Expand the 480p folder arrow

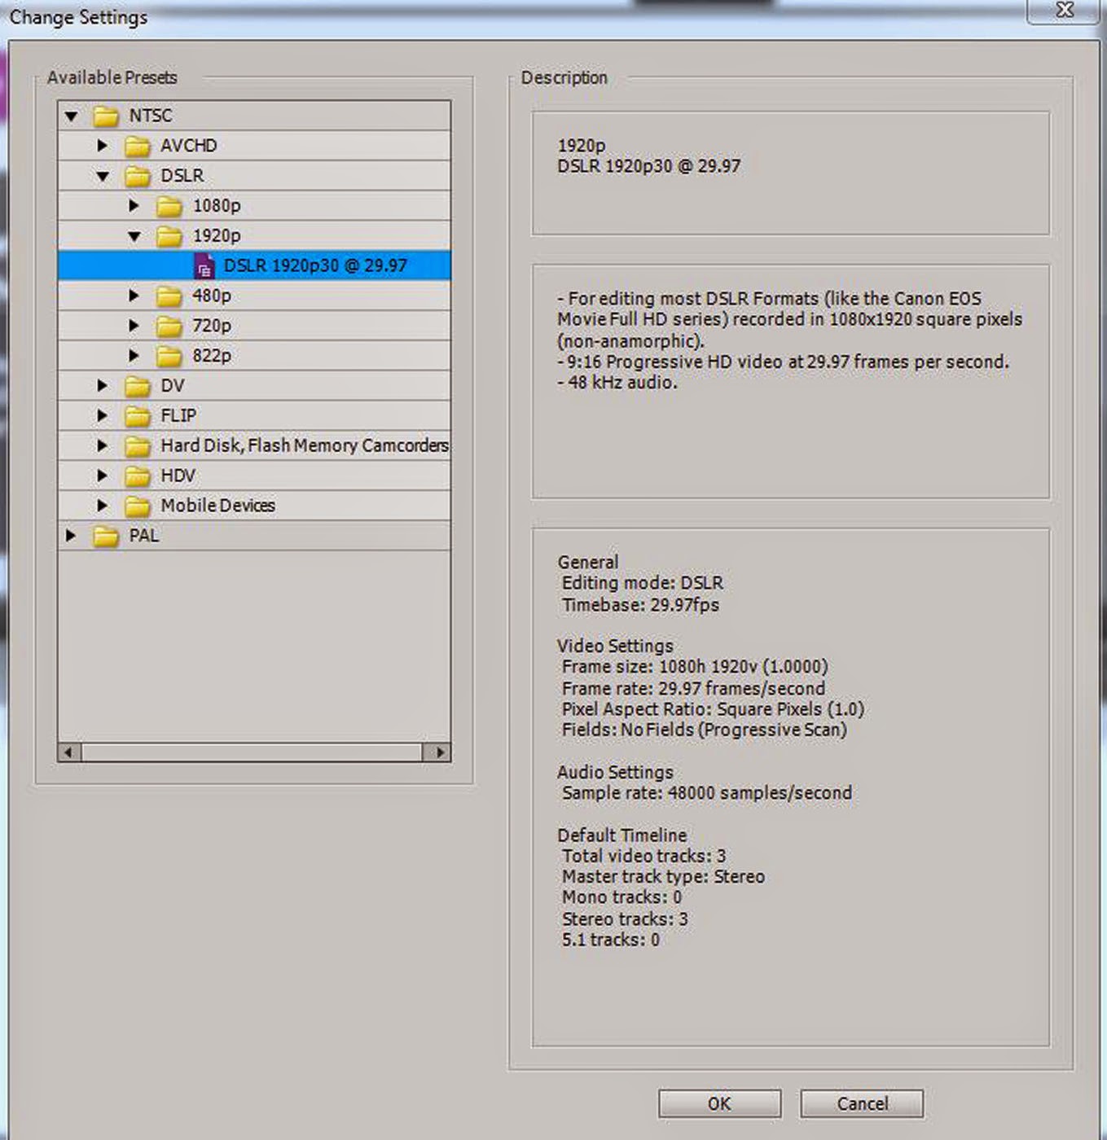click(134, 296)
